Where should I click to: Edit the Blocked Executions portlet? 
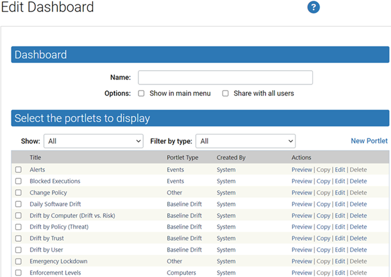tap(340, 181)
